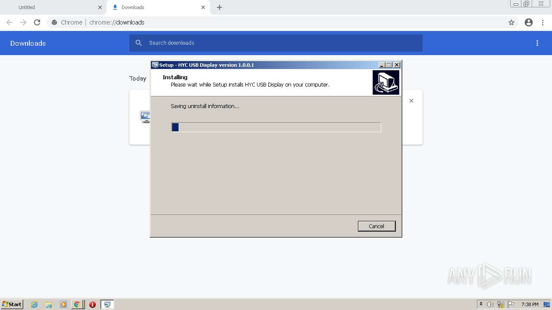The image size is (552, 310).
Task: Open a new Chrome tab
Action: pos(220,7)
